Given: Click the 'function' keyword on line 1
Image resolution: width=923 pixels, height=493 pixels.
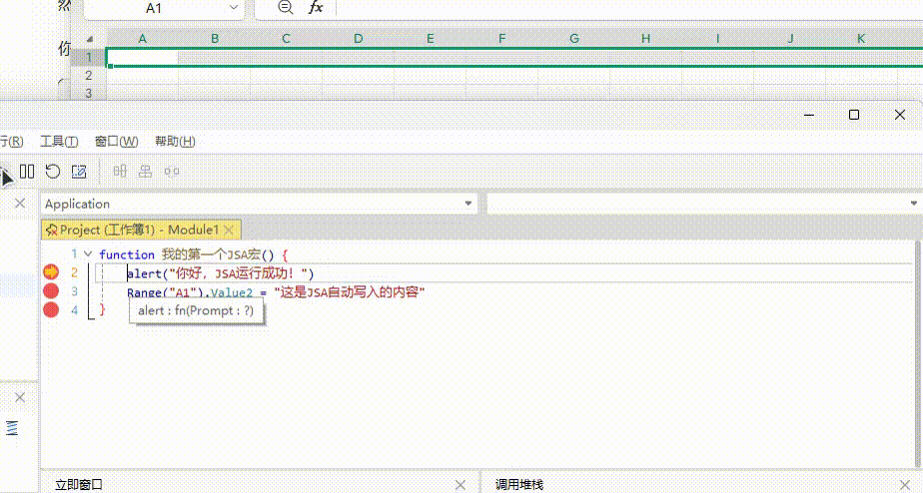Looking at the screenshot, I should pos(127,254).
